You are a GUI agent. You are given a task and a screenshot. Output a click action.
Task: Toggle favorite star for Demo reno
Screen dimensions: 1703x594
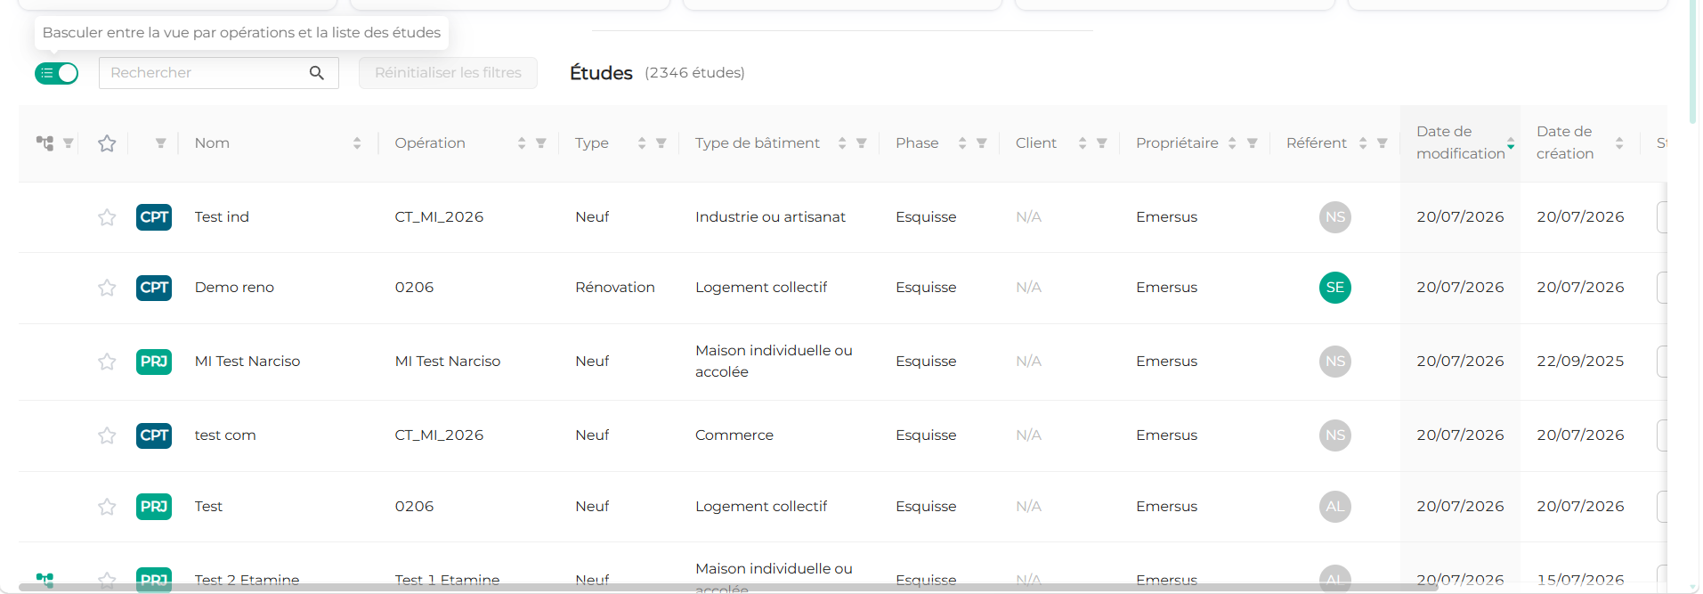click(107, 288)
